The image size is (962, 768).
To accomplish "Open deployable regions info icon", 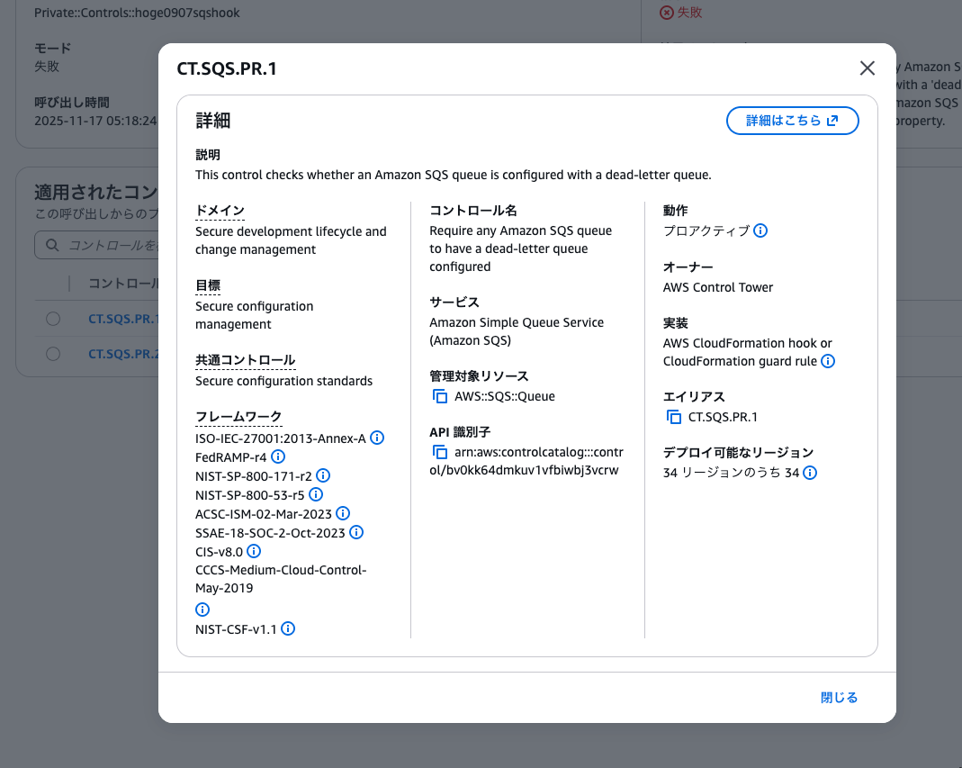I will pyautogui.click(x=809, y=472).
